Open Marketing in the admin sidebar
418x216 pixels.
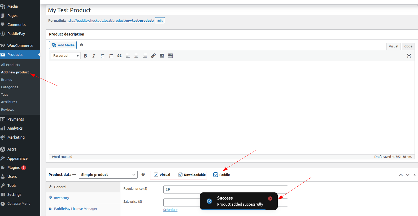[x=20, y=137]
